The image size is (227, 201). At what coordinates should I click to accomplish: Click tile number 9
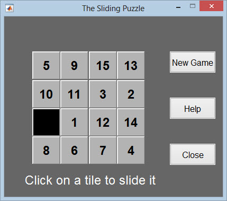pos(74,65)
